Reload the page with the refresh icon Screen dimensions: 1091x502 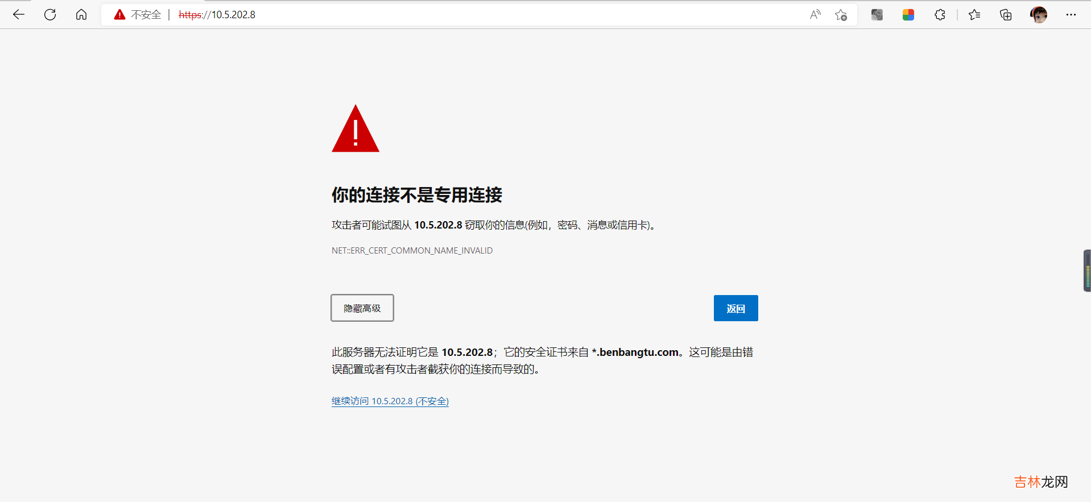[50, 15]
